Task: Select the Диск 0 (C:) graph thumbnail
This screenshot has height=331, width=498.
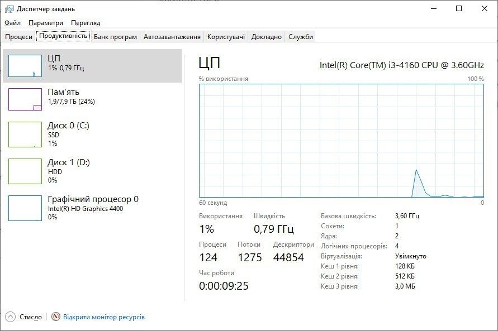Action: coord(25,135)
